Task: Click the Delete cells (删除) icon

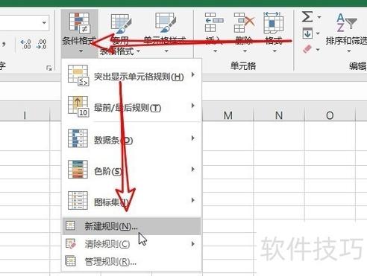Action: tap(244, 22)
